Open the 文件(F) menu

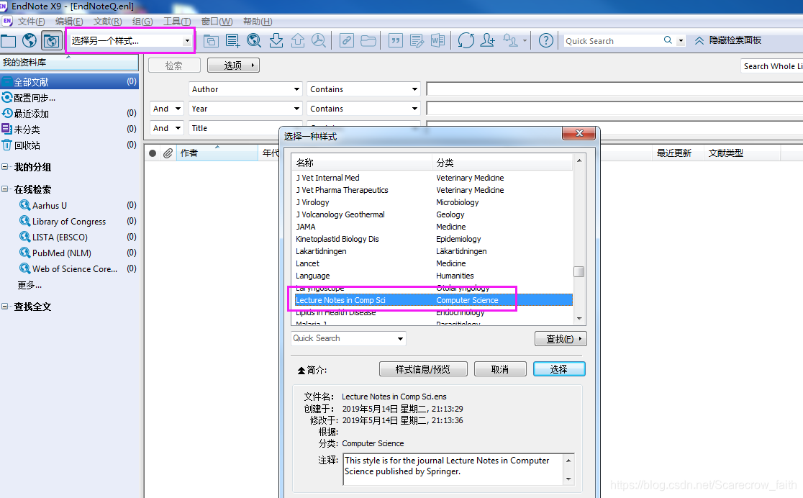(x=31, y=22)
